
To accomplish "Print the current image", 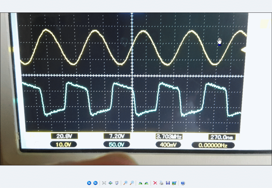I will point(161,183).
